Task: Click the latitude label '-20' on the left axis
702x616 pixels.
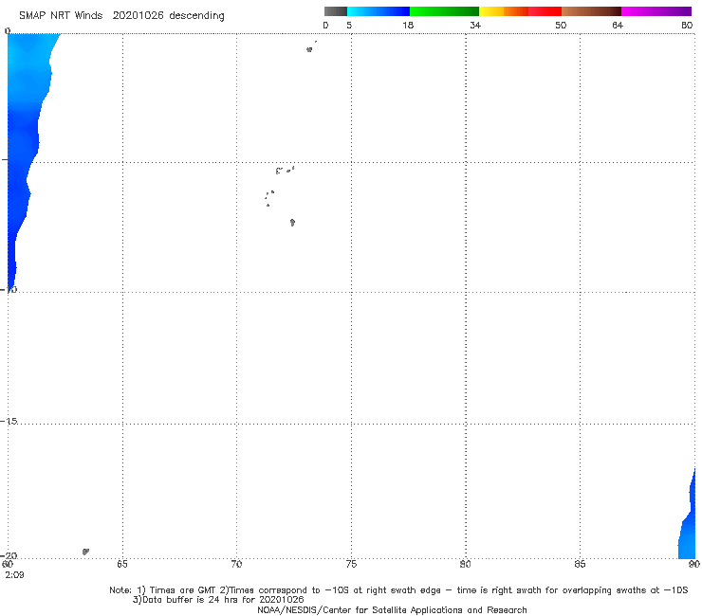Action: pos(9,555)
